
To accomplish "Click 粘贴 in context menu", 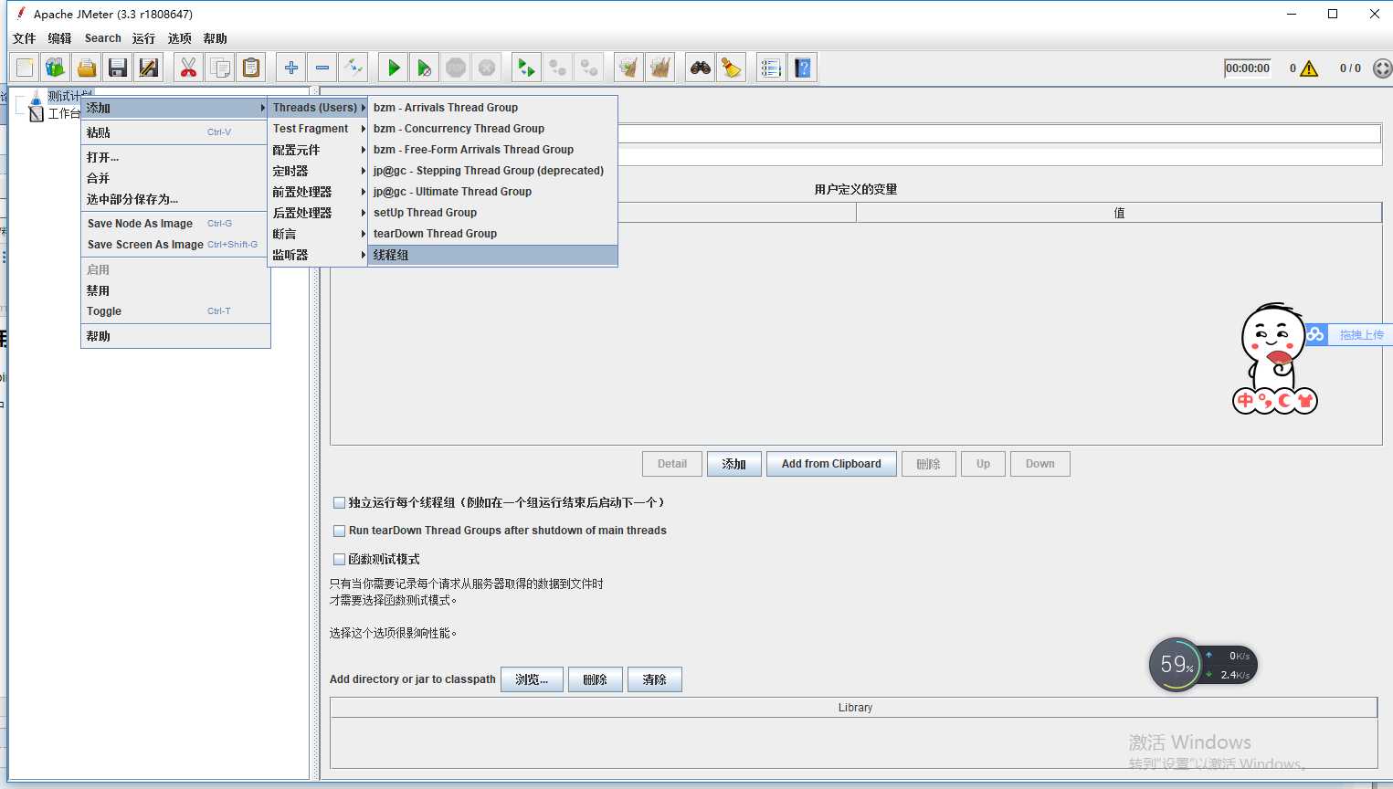I will tap(175, 132).
